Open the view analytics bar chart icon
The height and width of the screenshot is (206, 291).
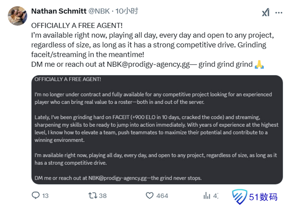tap(207, 195)
